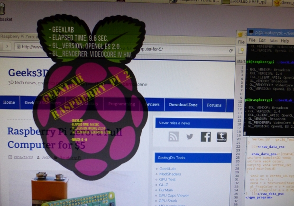Open the Twitter bird icon
The image size is (294, 206).
(x=190, y=136)
